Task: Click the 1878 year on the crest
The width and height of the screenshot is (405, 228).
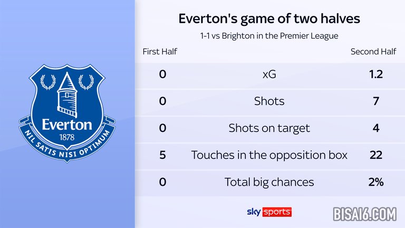Action: pos(67,137)
